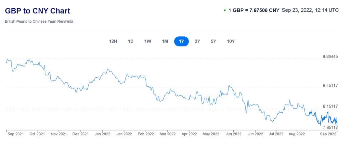Click the Aug 2022 axis marker

pos(296,134)
